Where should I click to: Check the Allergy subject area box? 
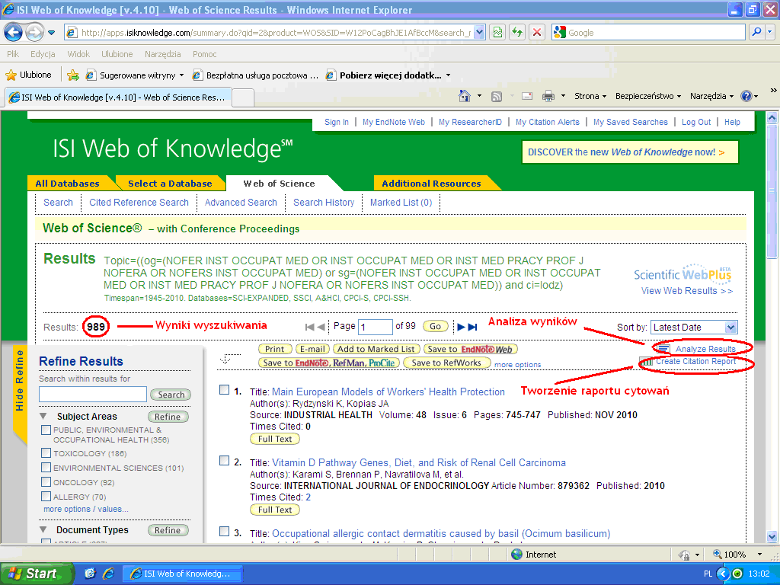pyautogui.click(x=46, y=497)
